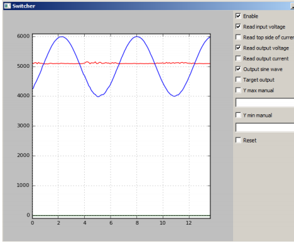Screen dimensions: 294x246
Task: Click the 2 x-axis tick label
Action: [58, 223]
